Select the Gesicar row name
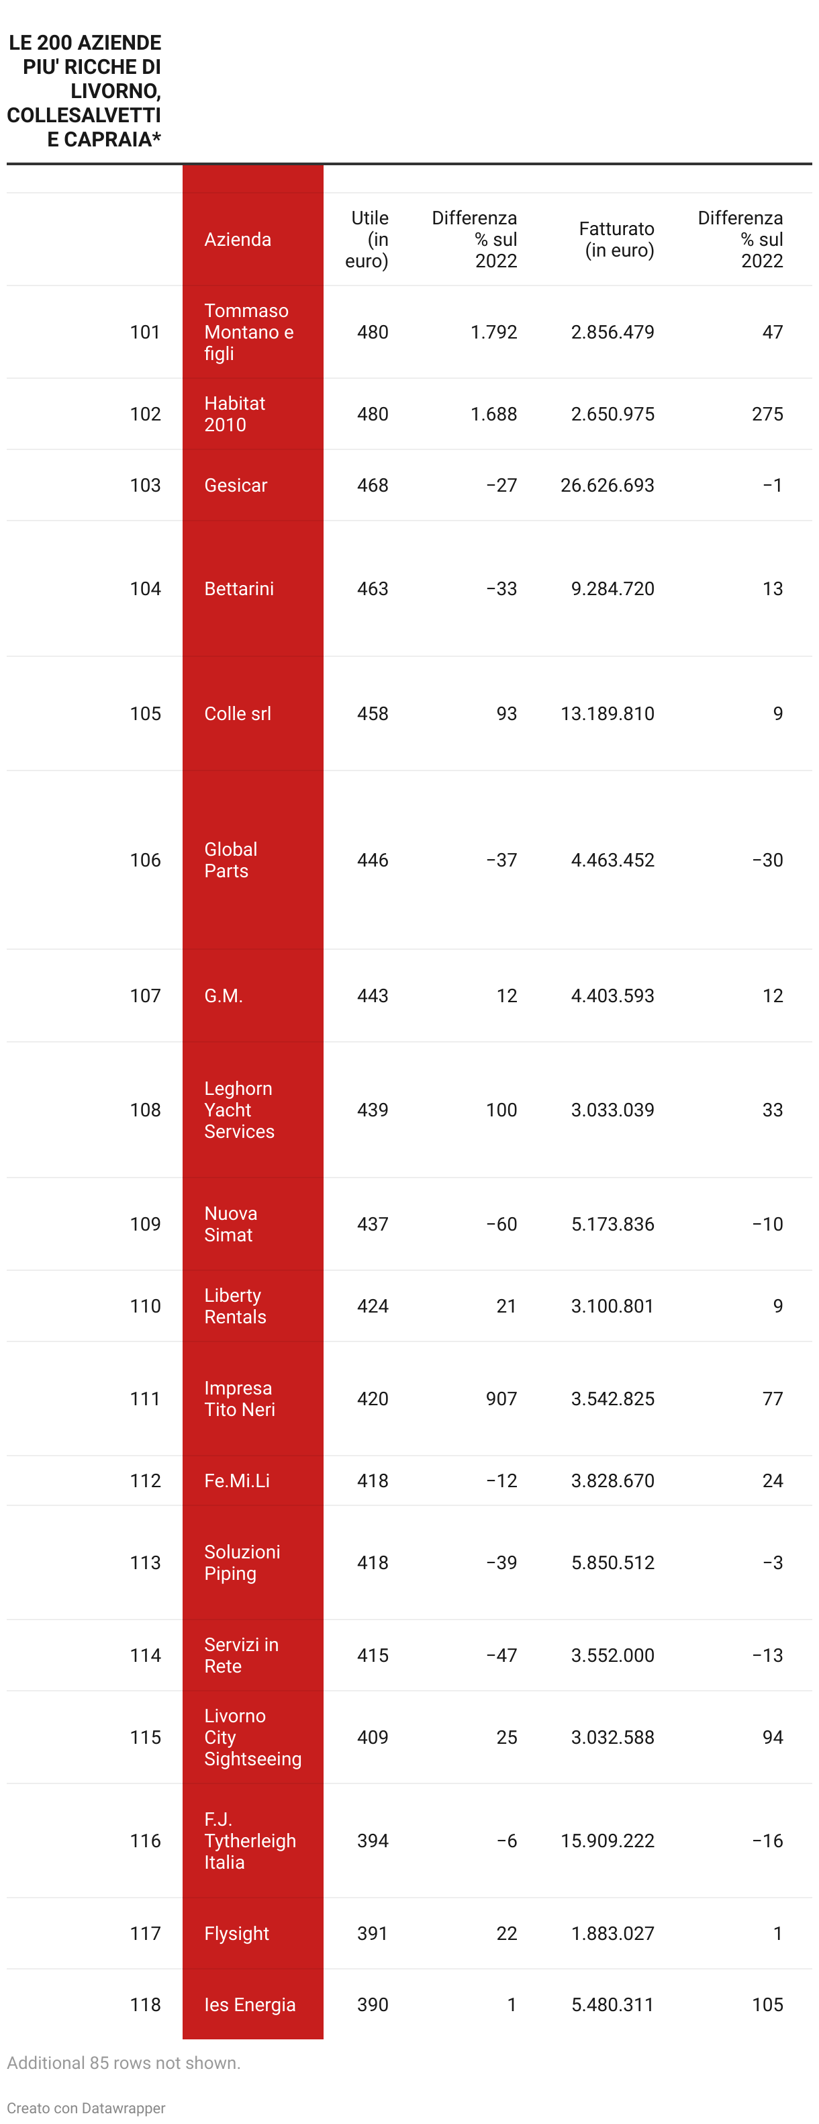The image size is (819, 2124). coord(253,485)
